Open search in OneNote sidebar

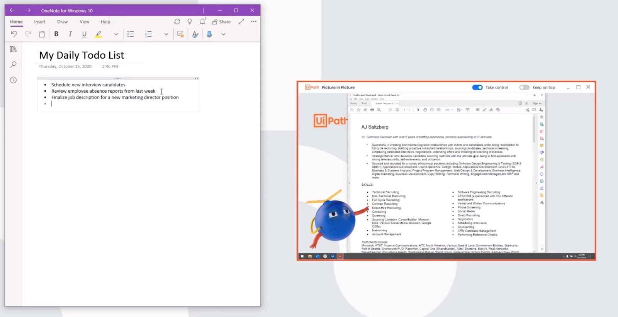(x=13, y=64)
